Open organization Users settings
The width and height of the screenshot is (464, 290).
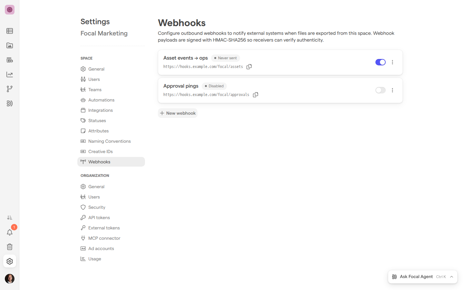click(x=111, y=197)
